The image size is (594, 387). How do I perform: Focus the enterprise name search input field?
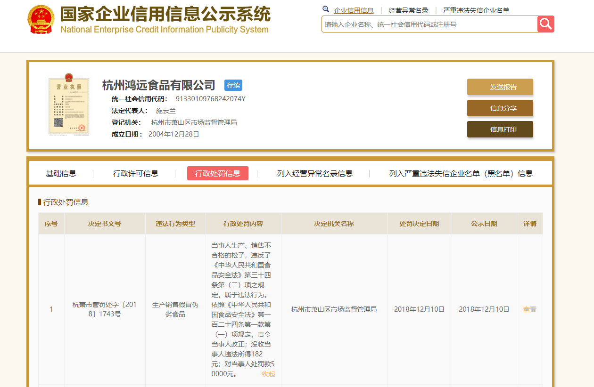pos(429,24)
